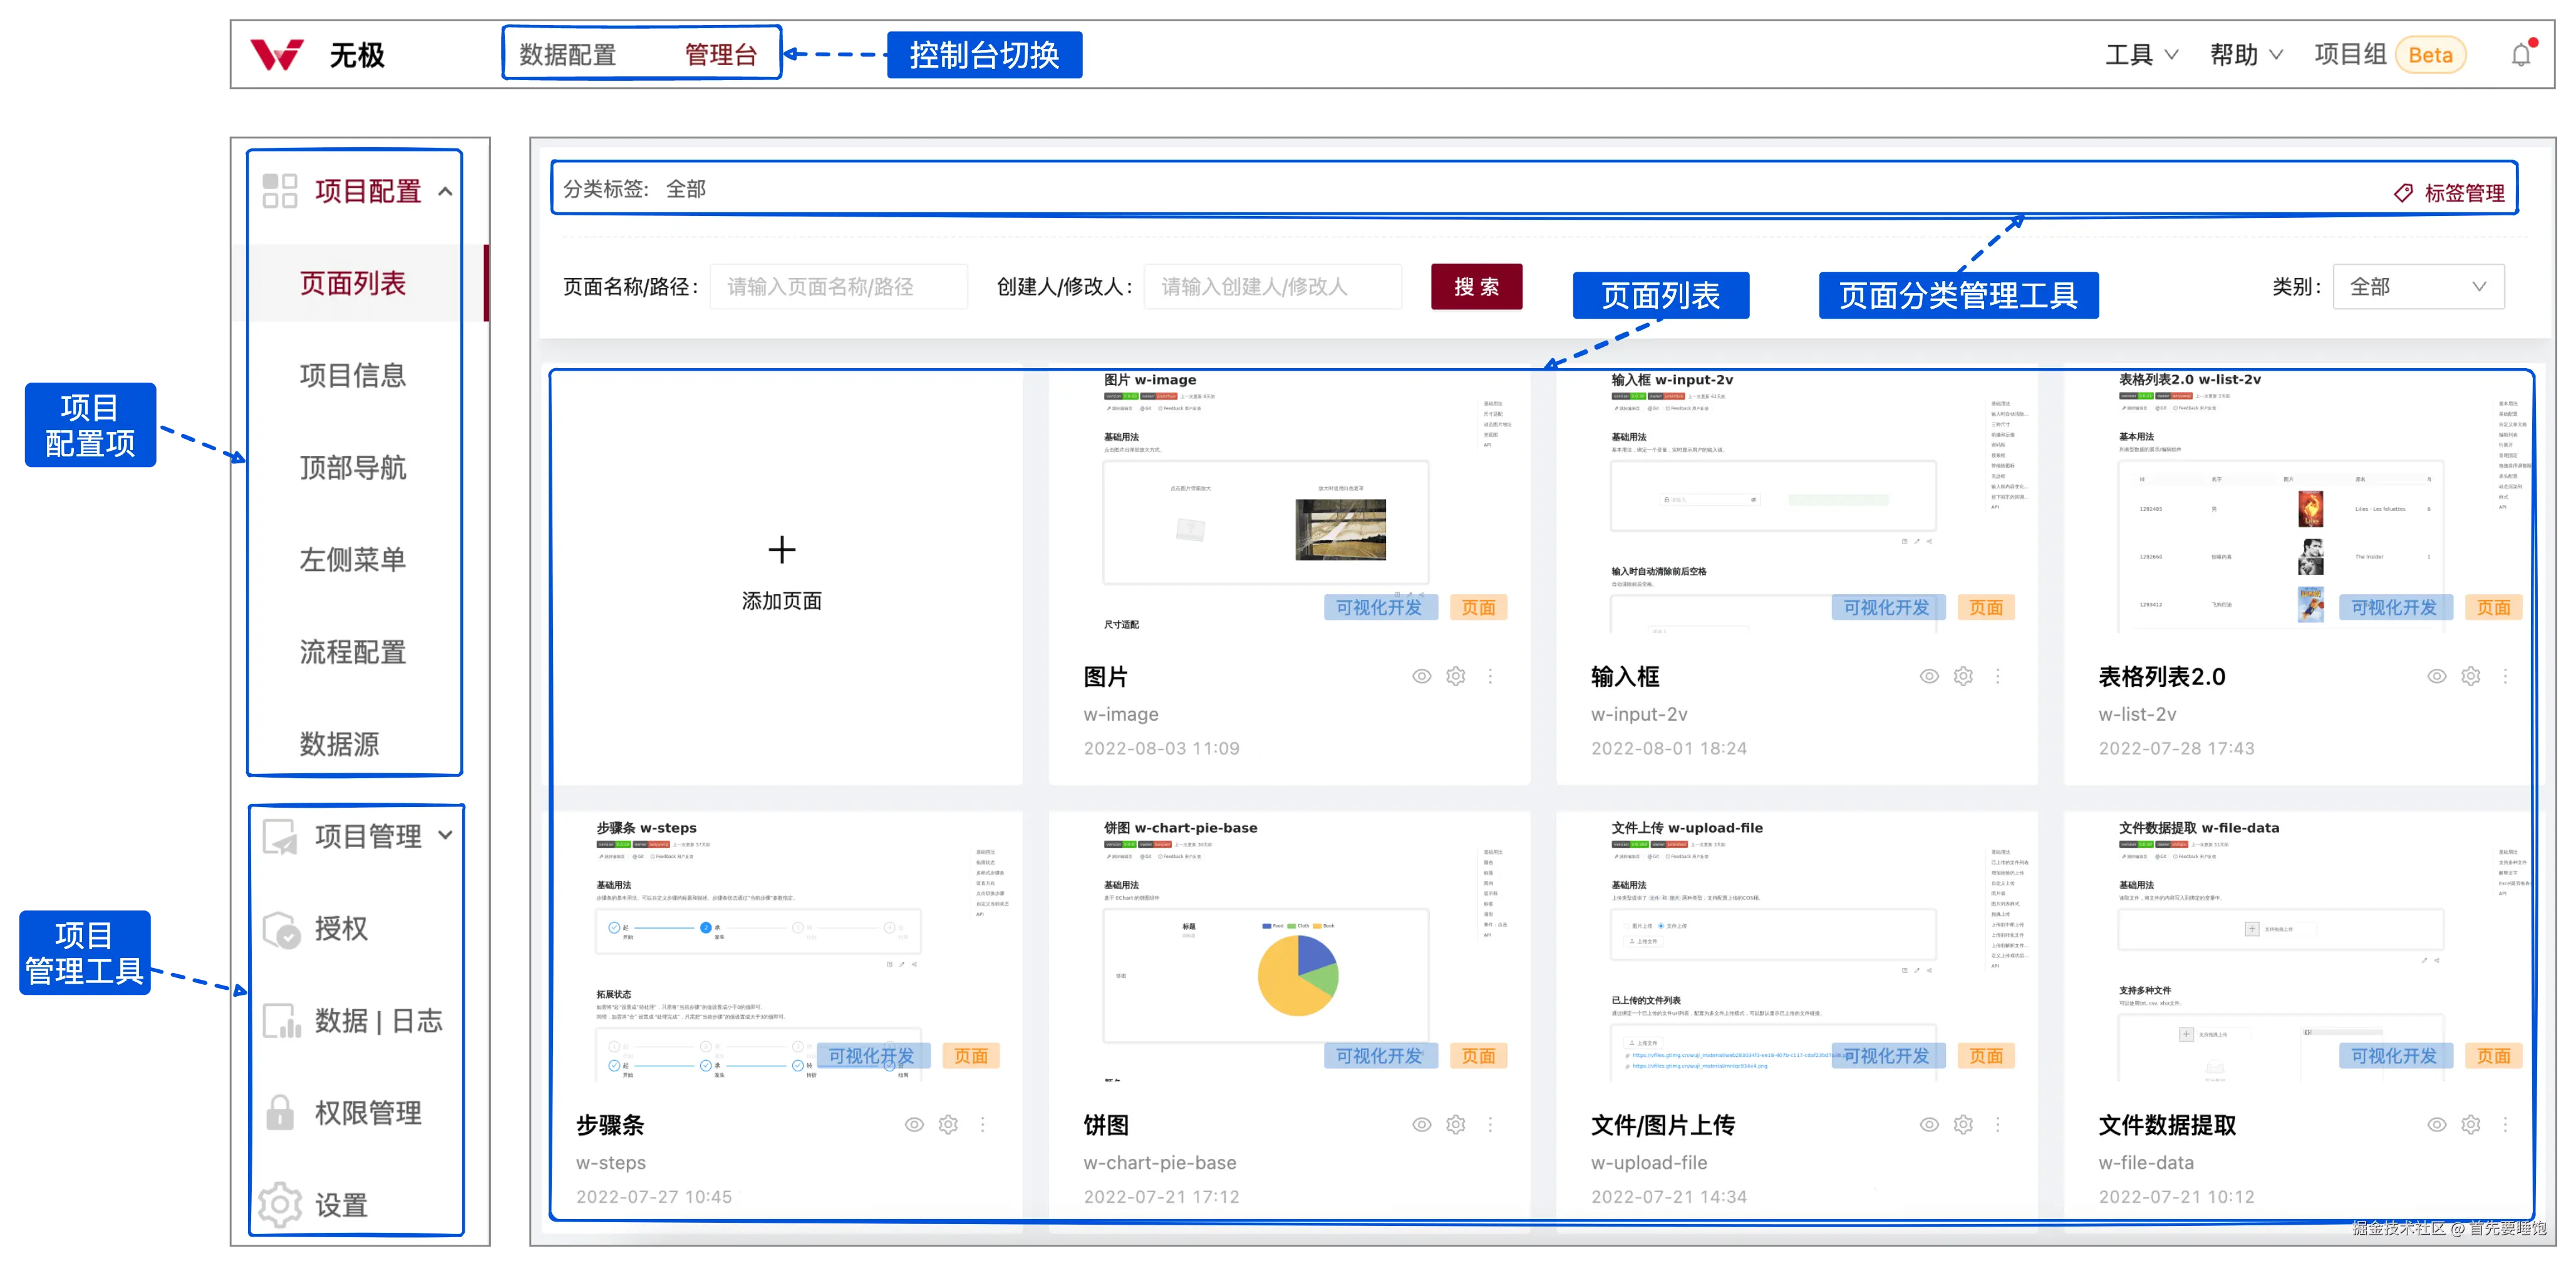Preview 步骤条 page via eye icon

pos(914,1125)
